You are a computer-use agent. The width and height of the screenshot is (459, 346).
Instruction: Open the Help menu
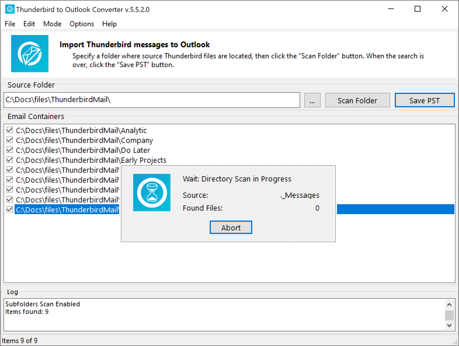pyautogui.click(x=109, y=24)
